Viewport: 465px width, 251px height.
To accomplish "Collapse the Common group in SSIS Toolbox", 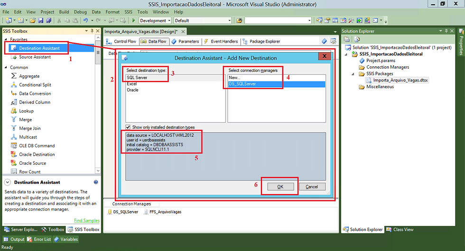I will 6,67.
